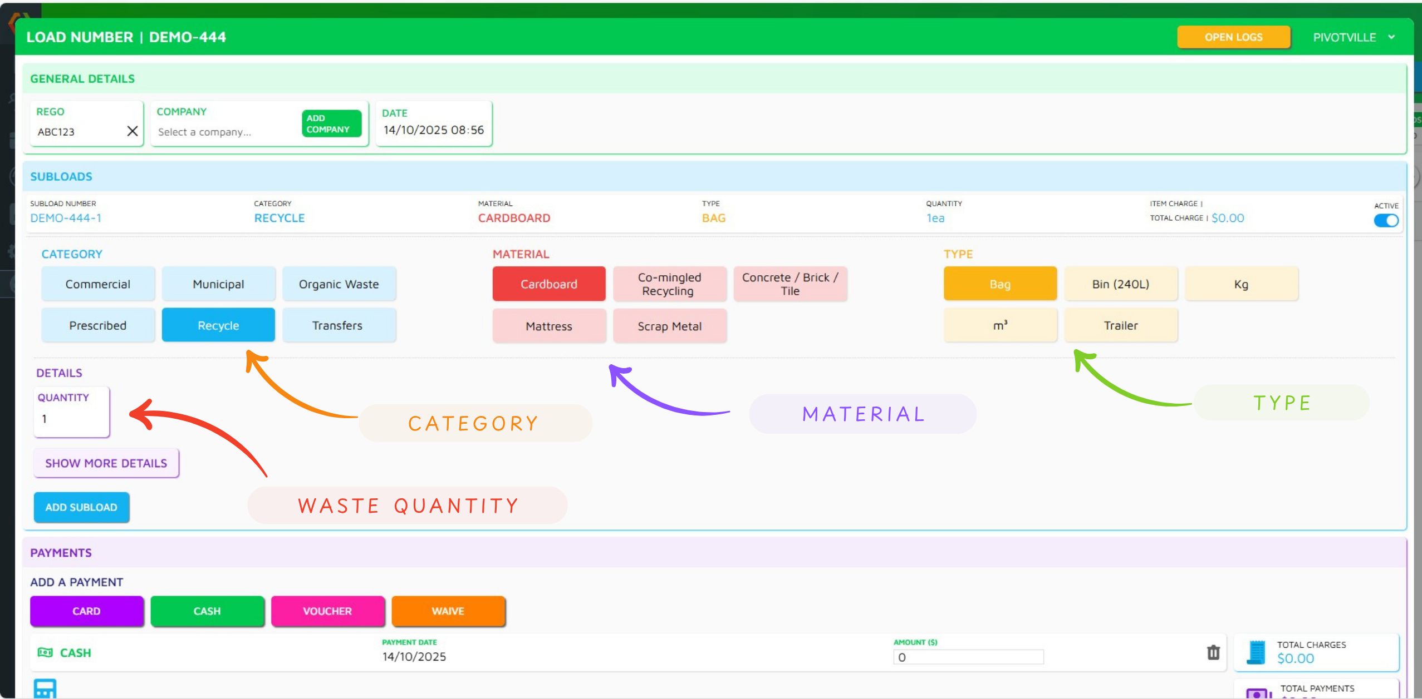Select the Kg type
This screenshot has height=699, width=1422.
(x=1241, y=284)
